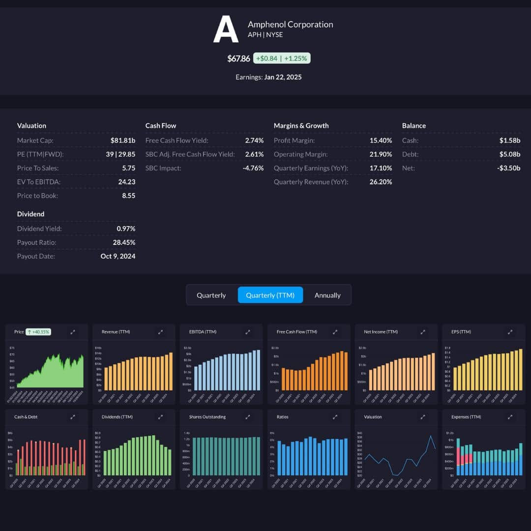
Task: Expand the Net Income (TTM) chart
Action: [x=423, y=332]
